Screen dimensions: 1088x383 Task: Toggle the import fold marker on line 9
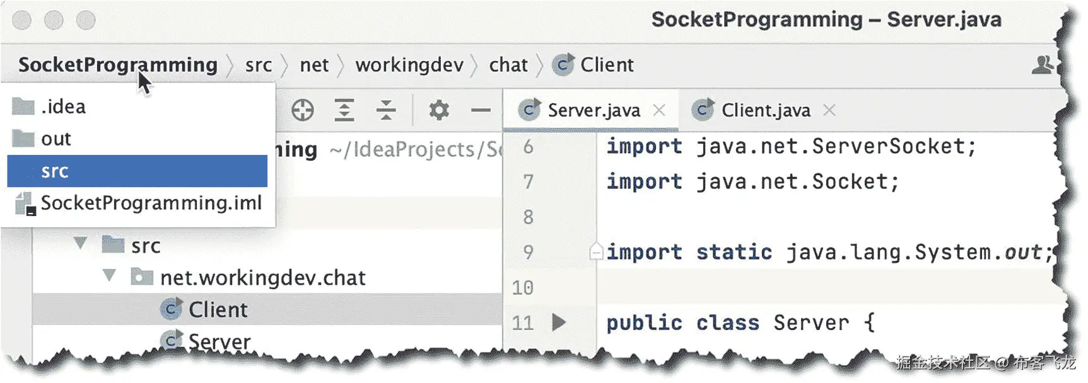595,252
